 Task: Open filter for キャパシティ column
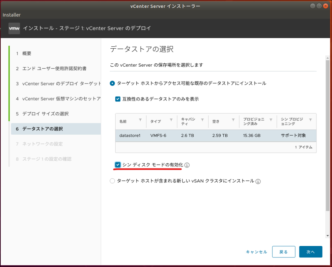pos(202,120)
